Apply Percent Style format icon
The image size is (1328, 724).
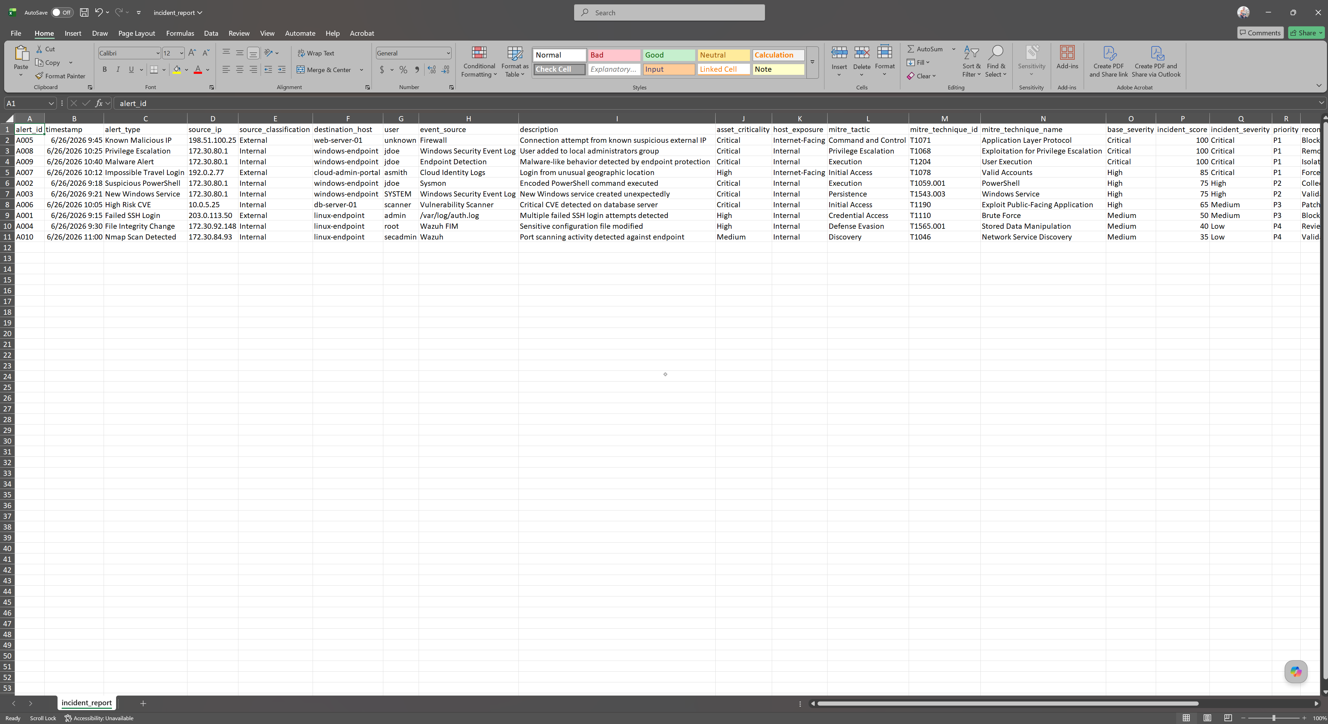coord(403,70)
